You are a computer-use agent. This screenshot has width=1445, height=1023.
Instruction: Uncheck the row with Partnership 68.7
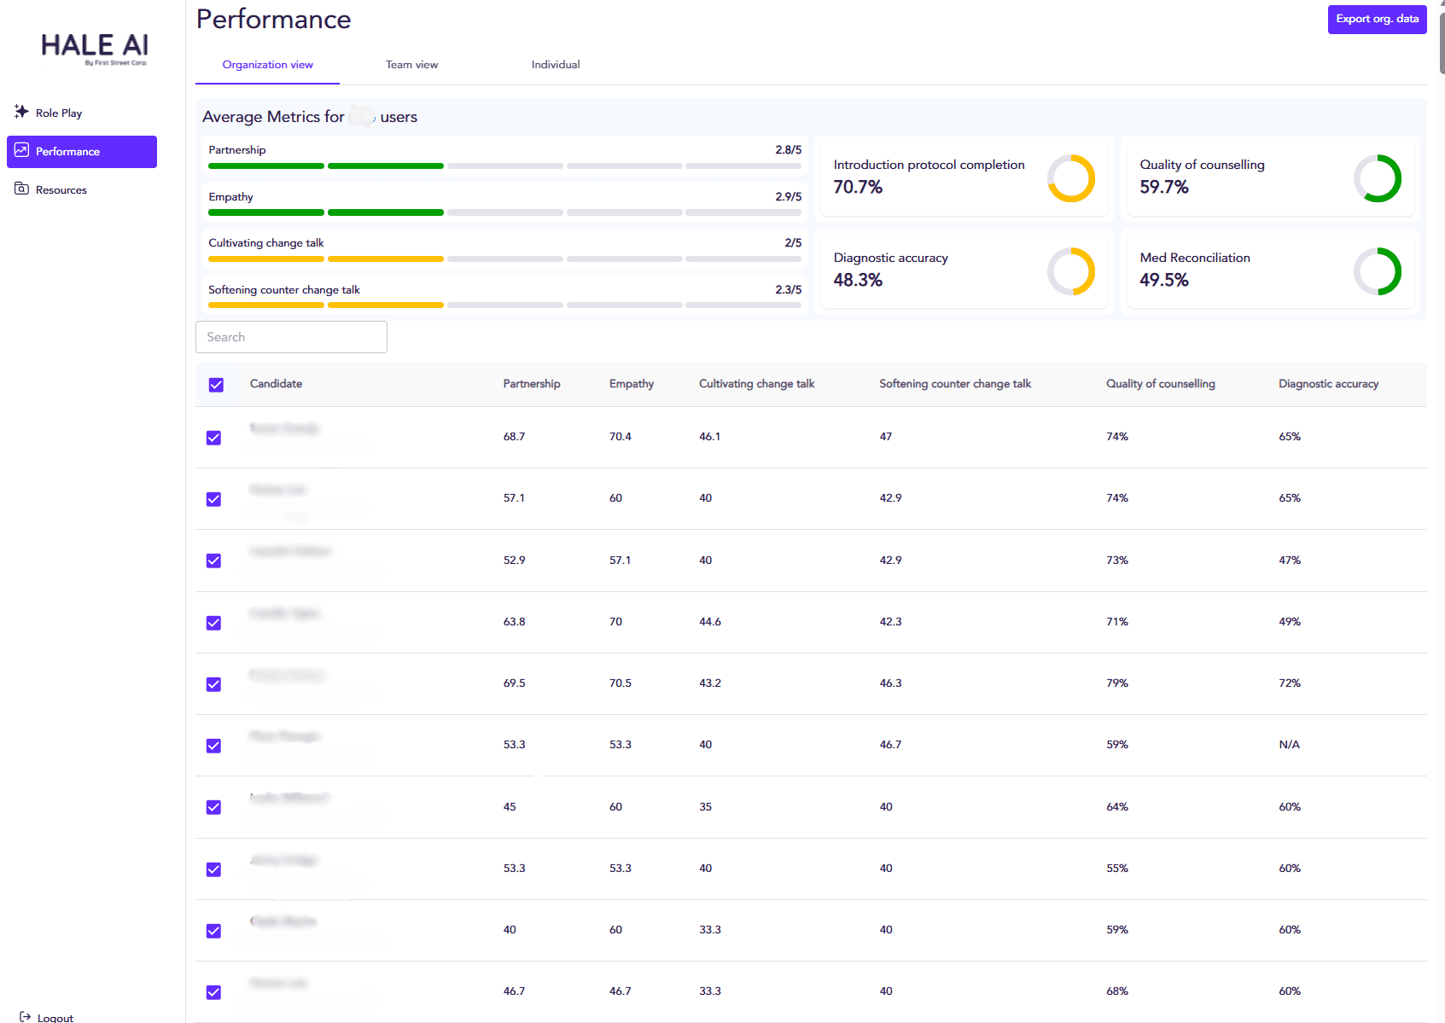coord(213,438)
